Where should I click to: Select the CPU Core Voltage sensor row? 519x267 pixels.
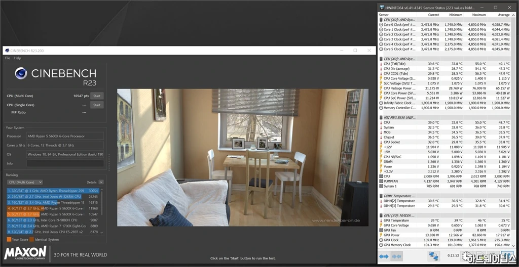coord(445,79)
